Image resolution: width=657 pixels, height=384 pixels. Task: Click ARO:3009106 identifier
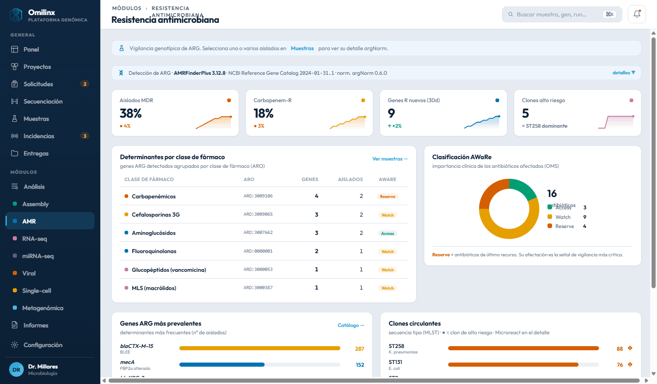258,196
